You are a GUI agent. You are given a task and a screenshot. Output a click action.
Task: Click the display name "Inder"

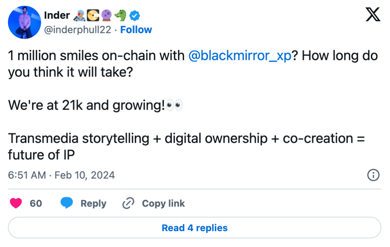57,16
